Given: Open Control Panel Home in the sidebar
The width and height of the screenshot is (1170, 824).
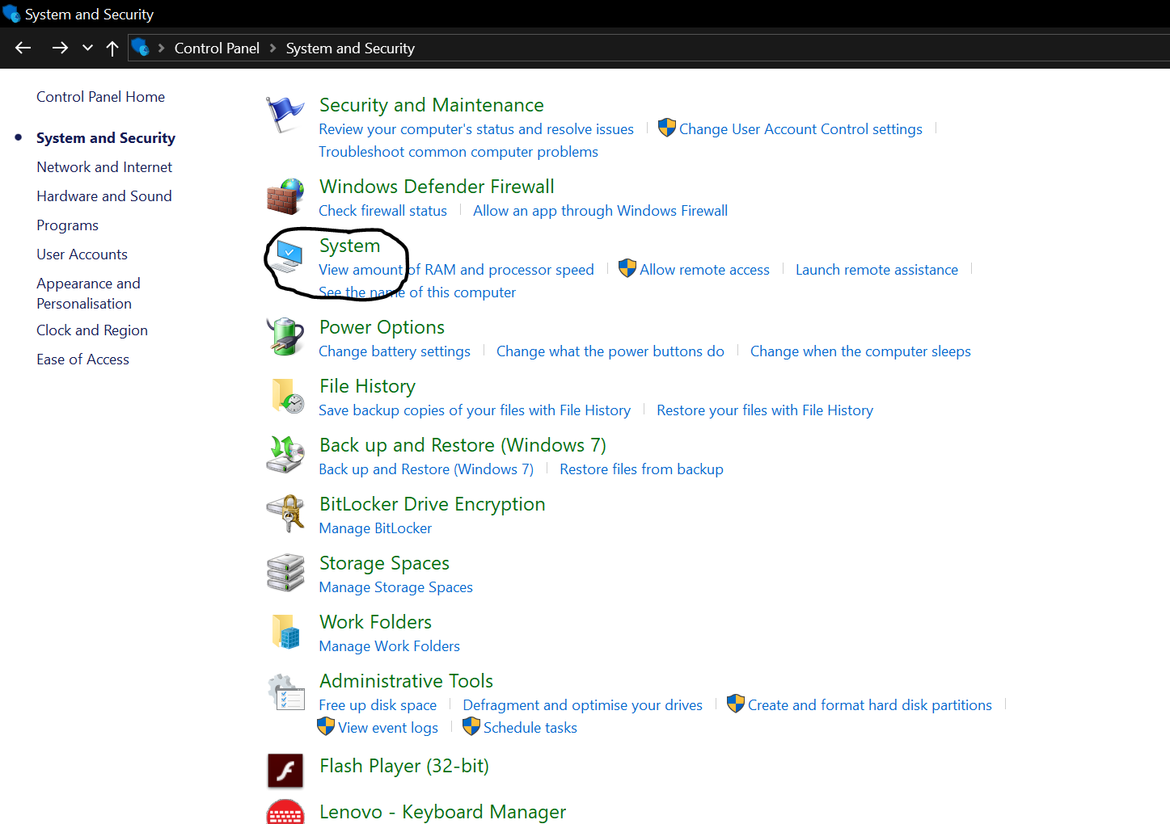Looking at the screenshot, I should click(x=100, y=97).
